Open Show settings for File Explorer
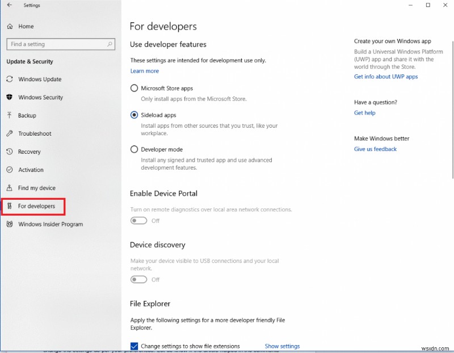The image size is (454, 353). click(x=282, y=346)
